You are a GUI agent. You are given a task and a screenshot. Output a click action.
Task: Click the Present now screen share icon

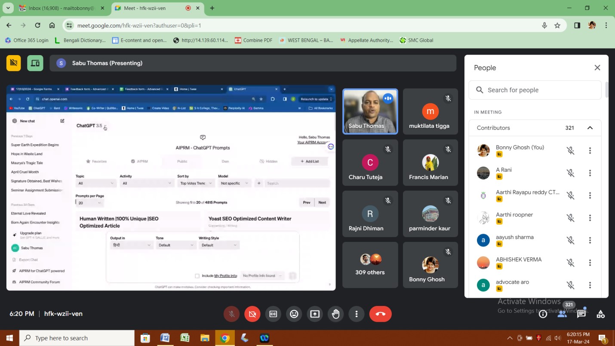point(315,314)
